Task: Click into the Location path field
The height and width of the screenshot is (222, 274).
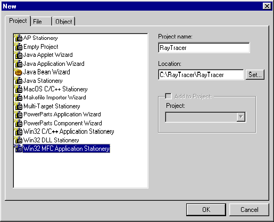Action: tap(201, 75)
